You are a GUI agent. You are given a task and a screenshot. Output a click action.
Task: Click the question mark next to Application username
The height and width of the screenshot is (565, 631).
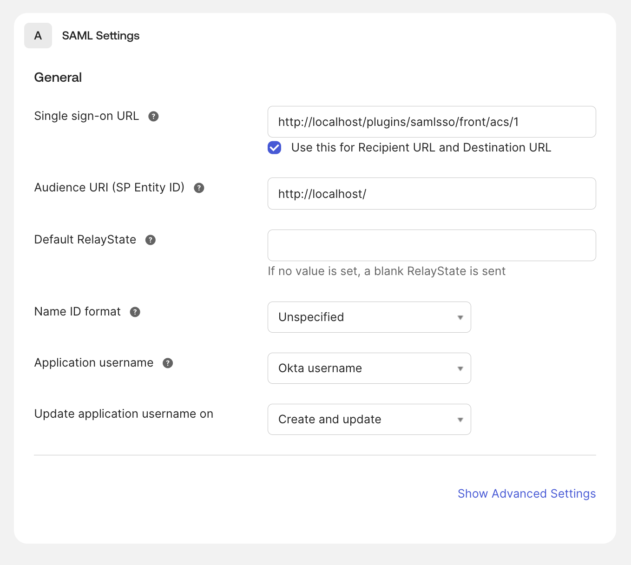point(168,363)
